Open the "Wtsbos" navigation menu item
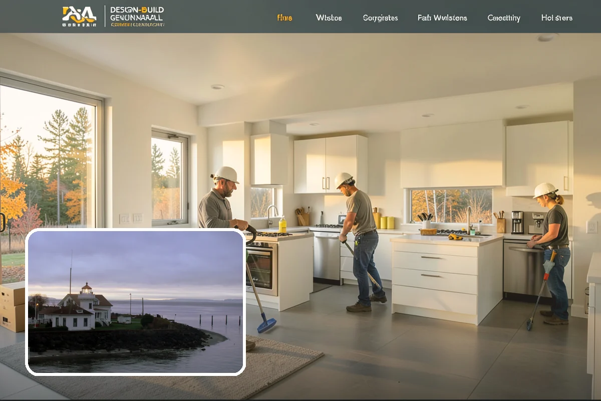Viewport: 601px width, 401px height. pos(329,18)
